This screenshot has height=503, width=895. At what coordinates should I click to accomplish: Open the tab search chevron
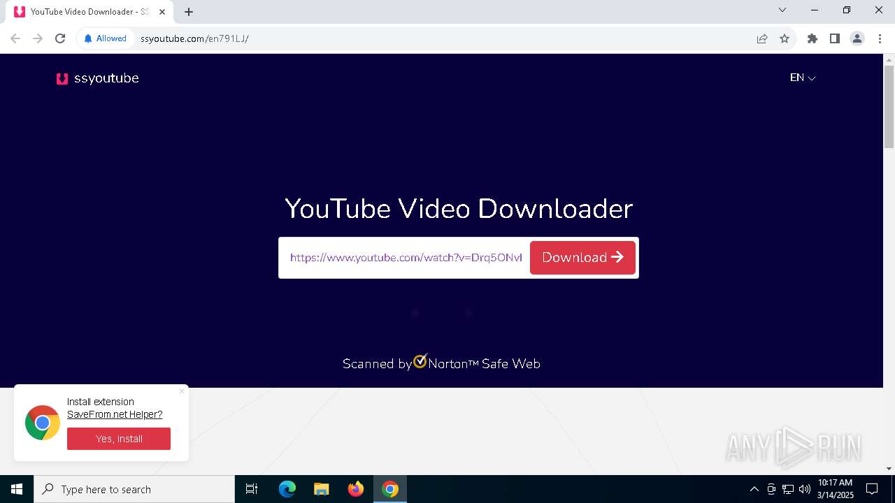point(782,10)
